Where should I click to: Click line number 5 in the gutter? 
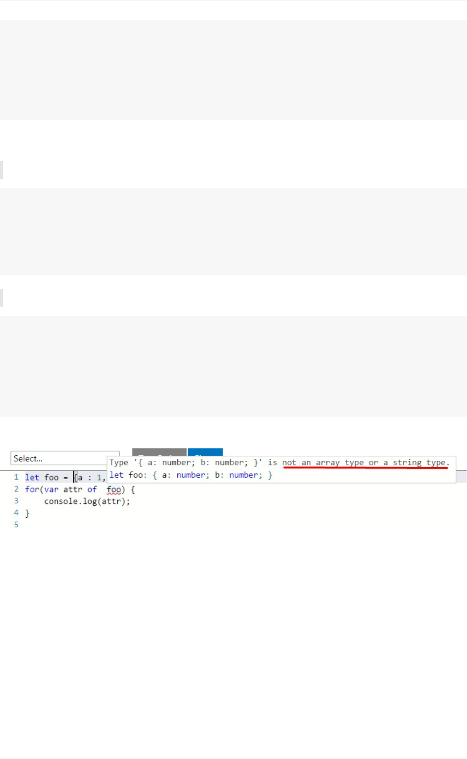coord(16,525)
